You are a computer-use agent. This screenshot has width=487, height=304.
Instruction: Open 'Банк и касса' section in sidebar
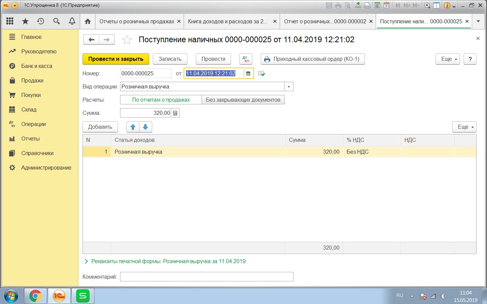coord(37,66)
